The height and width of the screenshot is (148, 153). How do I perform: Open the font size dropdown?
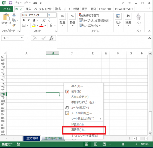tap(55, 15)
